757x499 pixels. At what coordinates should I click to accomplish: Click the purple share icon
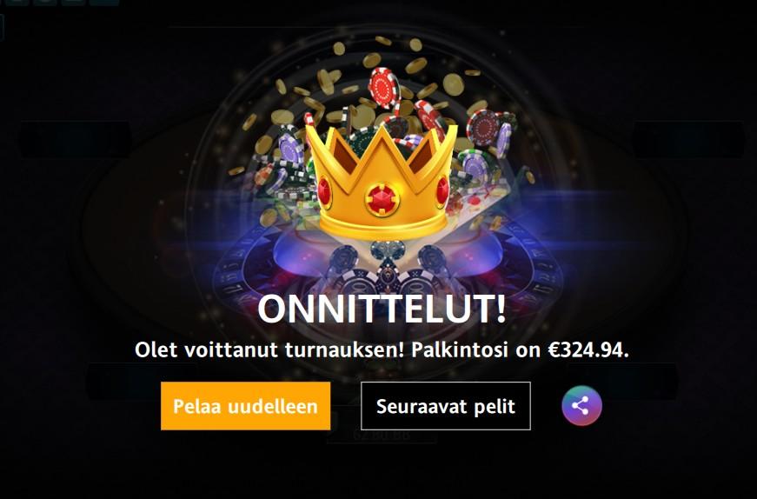click(581, 406)
